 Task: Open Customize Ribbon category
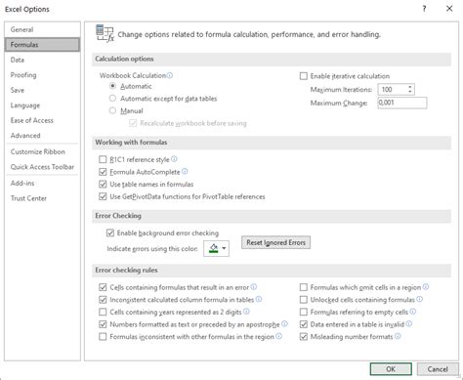coord(42,151)
